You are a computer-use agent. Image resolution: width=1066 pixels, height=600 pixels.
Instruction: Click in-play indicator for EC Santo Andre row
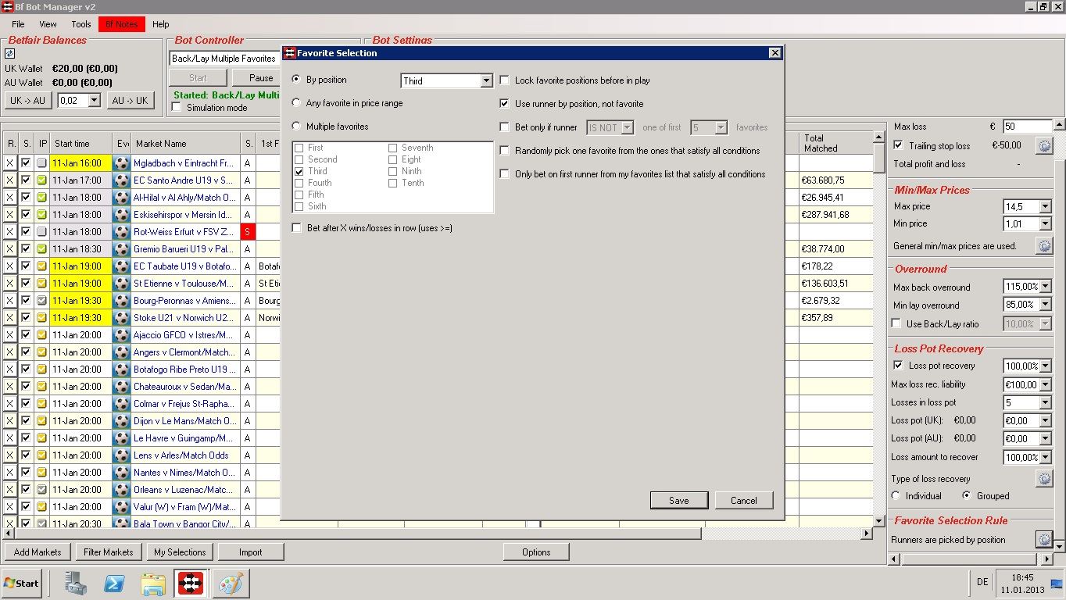click(42, 180)
